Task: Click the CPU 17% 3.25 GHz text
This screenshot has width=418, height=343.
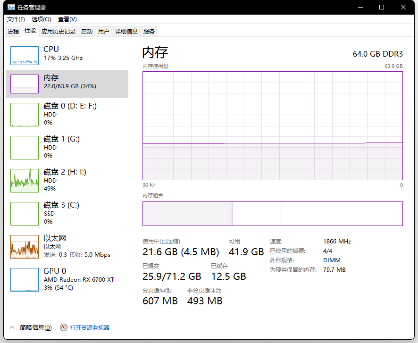Action: pos(63,58)
